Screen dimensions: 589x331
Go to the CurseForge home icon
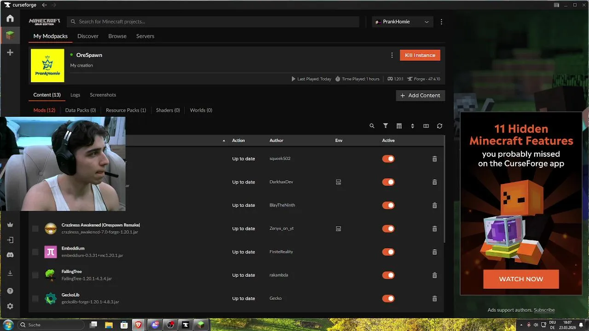(x=10, y=18)
